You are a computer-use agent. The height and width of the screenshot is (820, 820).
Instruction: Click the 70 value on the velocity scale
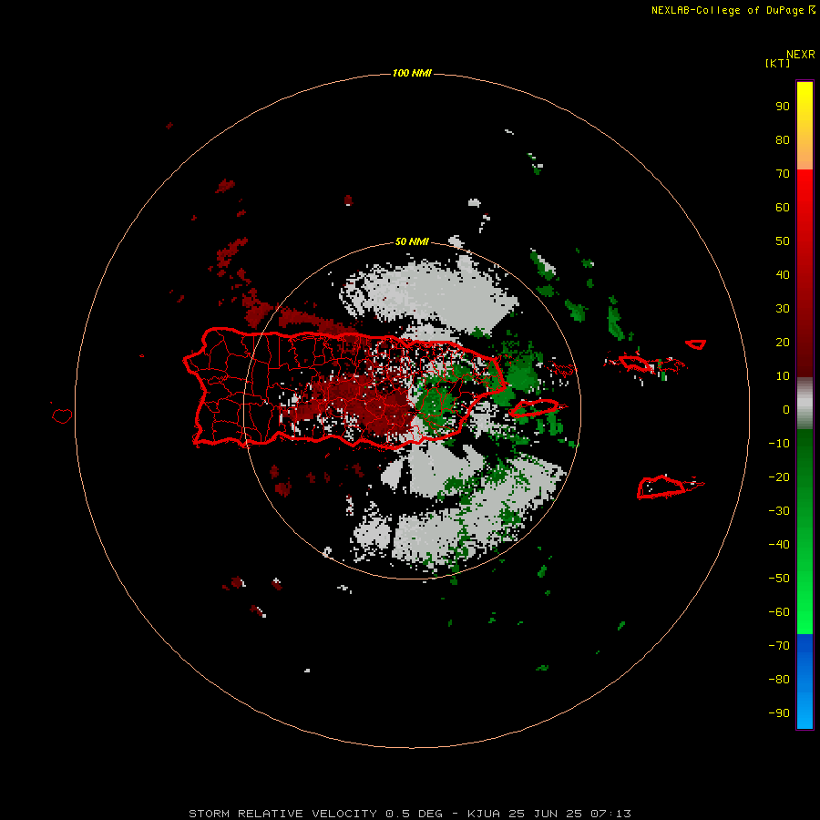point(783,174)
